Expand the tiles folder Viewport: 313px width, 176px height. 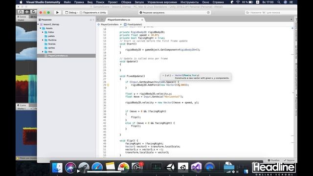pos(43,52)
